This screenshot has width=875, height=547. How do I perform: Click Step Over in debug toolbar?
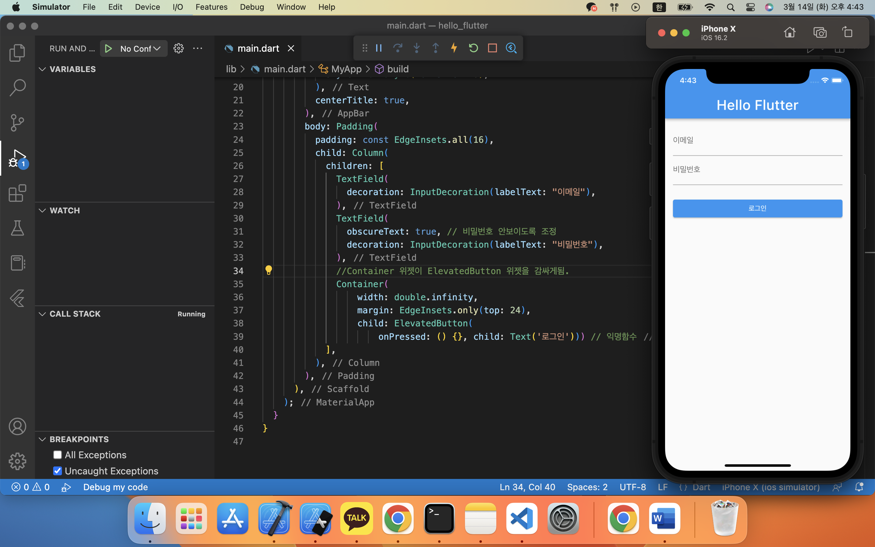point(398,48)
